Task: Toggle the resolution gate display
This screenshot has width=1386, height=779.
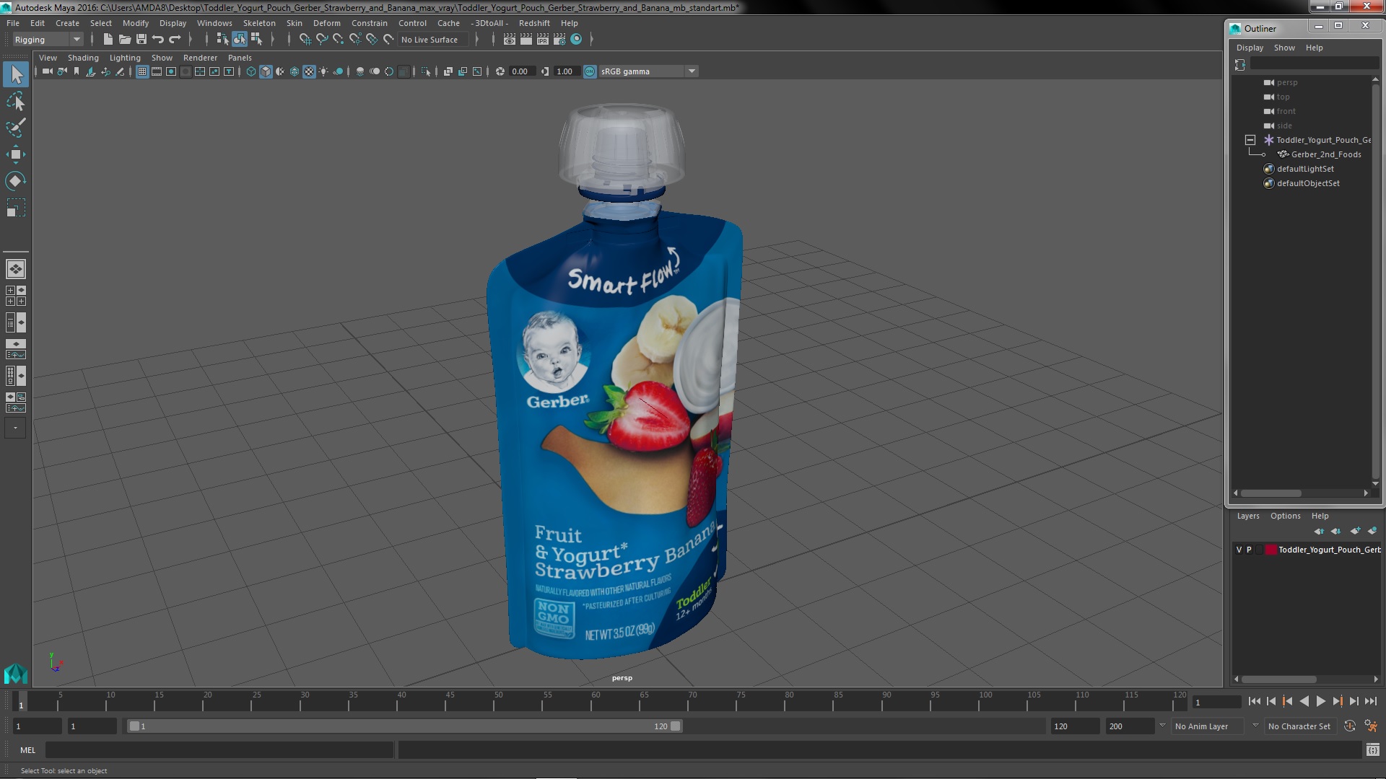Action: [171, 71]
